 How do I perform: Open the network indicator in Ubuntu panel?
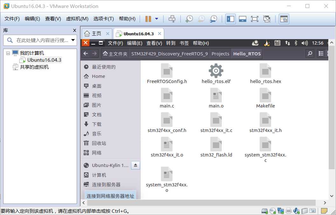[287, 43]
